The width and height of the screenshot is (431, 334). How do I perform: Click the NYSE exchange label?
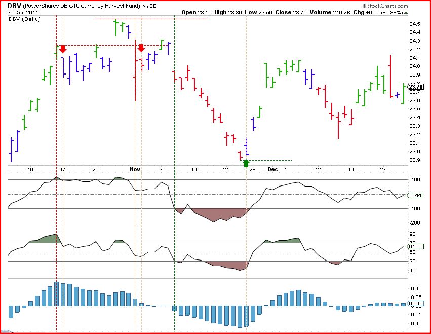149,6
